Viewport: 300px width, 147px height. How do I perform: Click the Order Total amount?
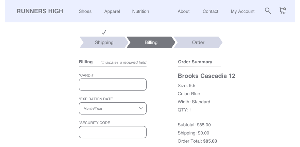[210, 141]
